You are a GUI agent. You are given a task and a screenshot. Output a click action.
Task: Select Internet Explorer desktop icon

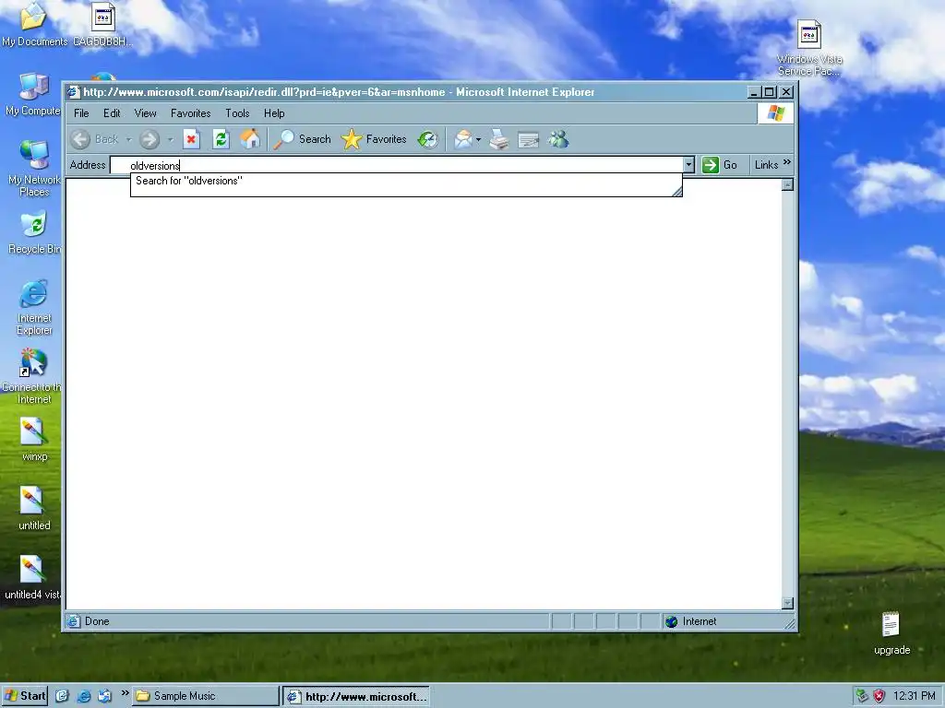(34, 307)
